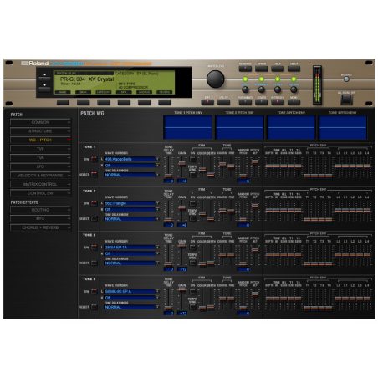
Task: Open the Utility menu
Action: point(223,102)
